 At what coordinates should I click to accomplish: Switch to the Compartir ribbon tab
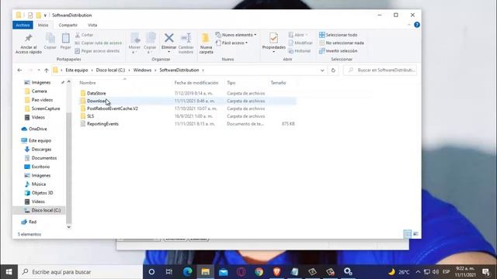point(68,25)
